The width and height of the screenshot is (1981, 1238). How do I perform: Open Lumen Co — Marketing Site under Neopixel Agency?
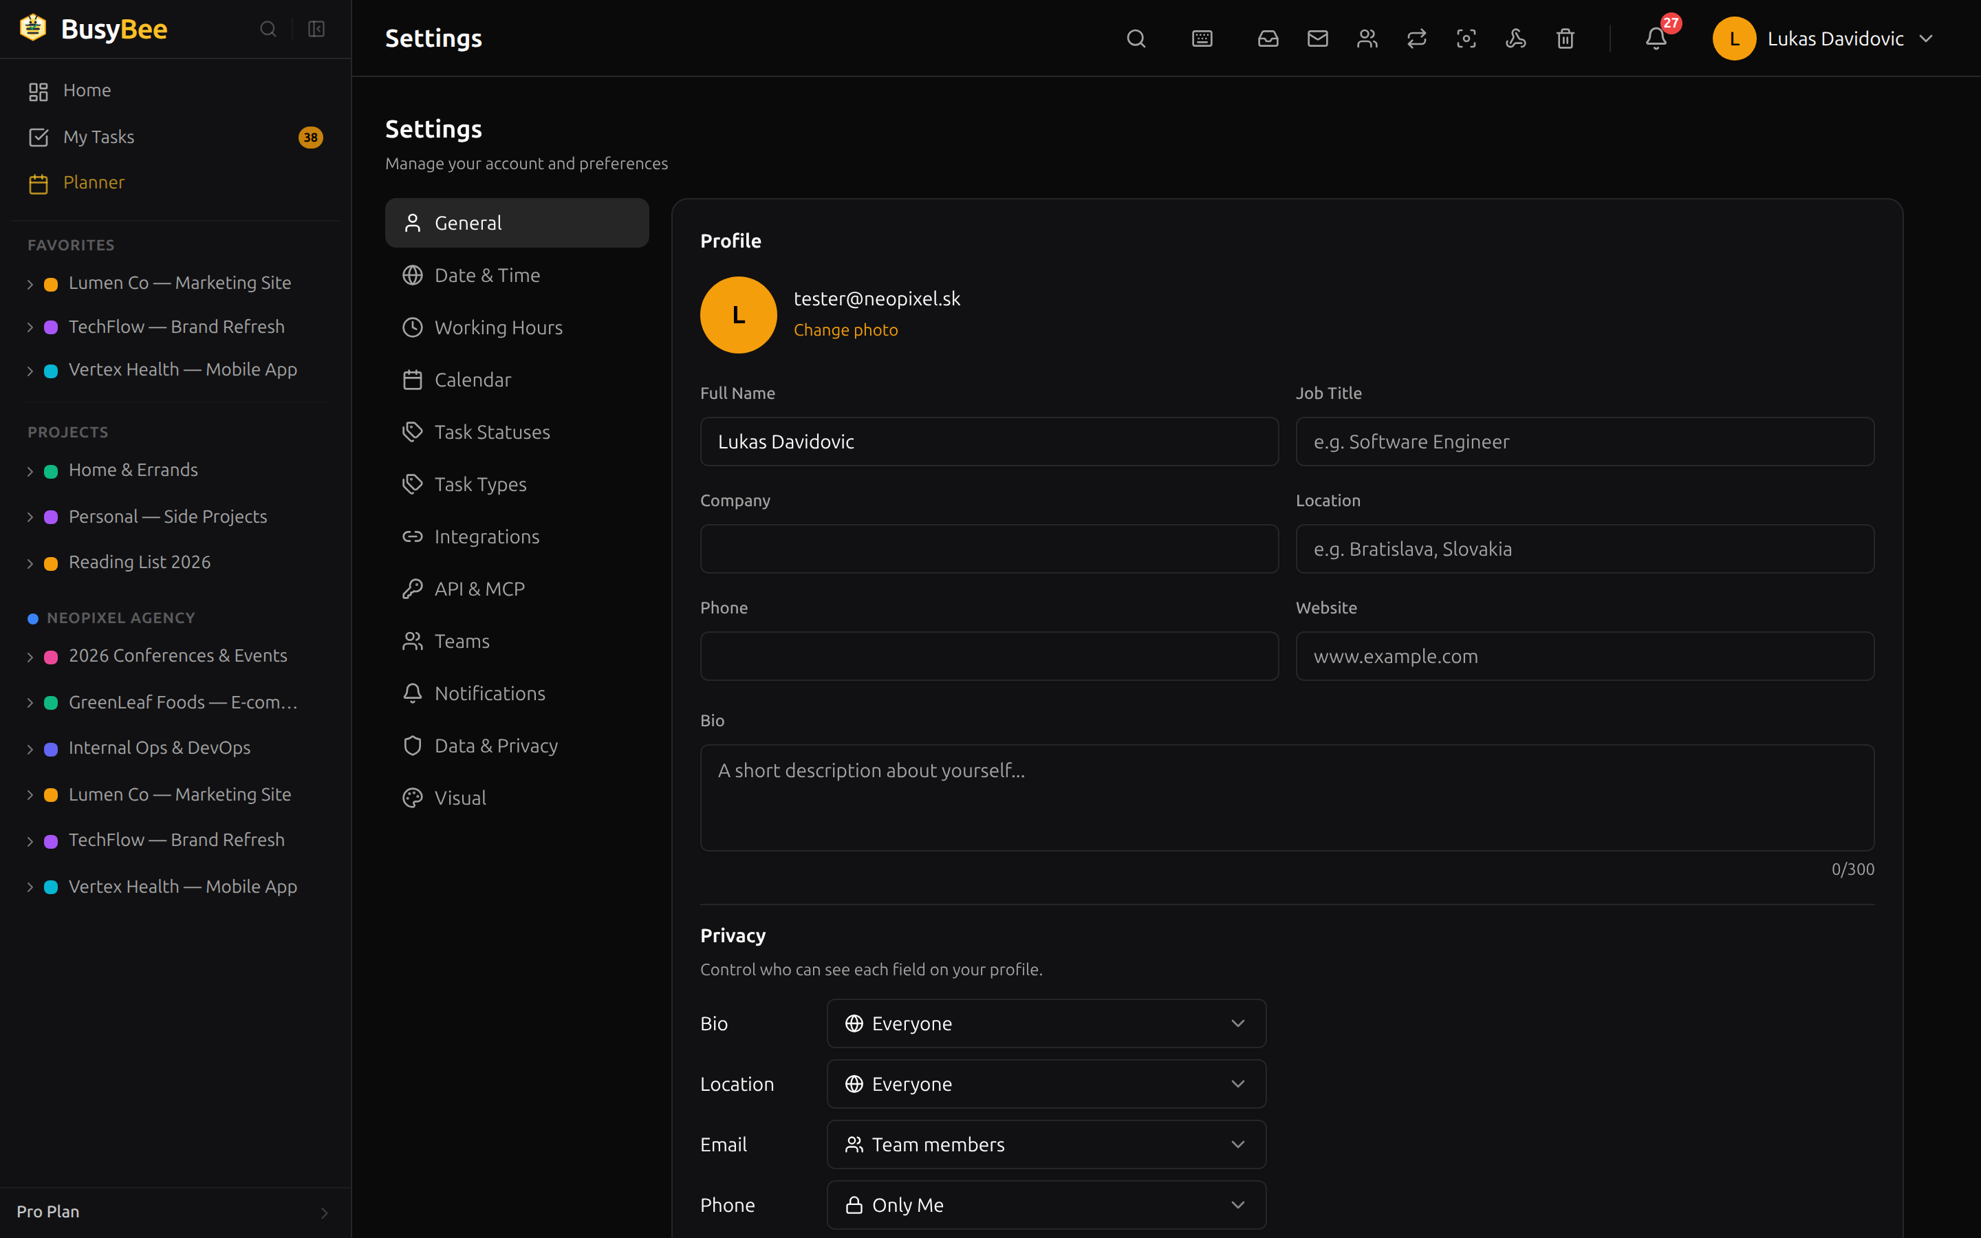pyautogui.click(x=180, y=794)
